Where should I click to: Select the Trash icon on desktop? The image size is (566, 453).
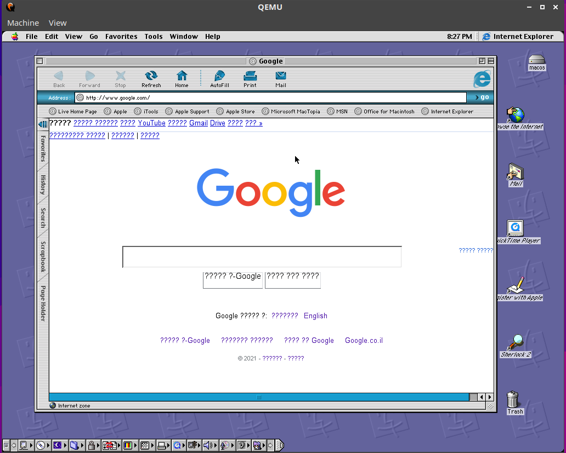[x=513, y=403]
